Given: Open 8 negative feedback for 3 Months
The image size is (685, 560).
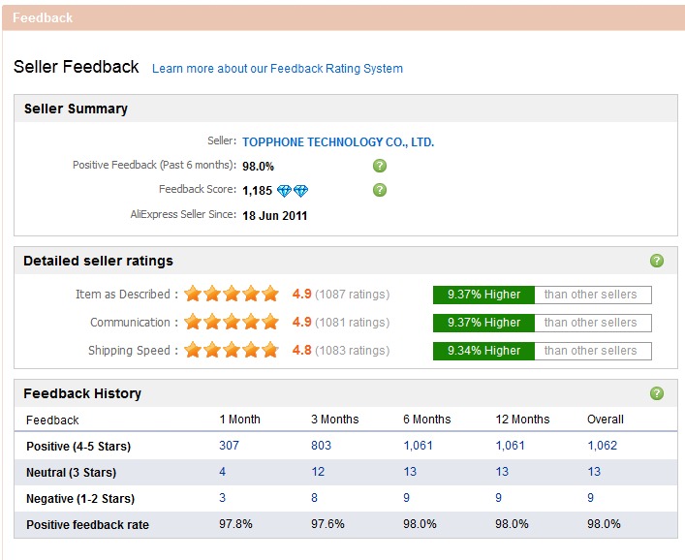Looking at the screenshot, I should tap(315, 498).
